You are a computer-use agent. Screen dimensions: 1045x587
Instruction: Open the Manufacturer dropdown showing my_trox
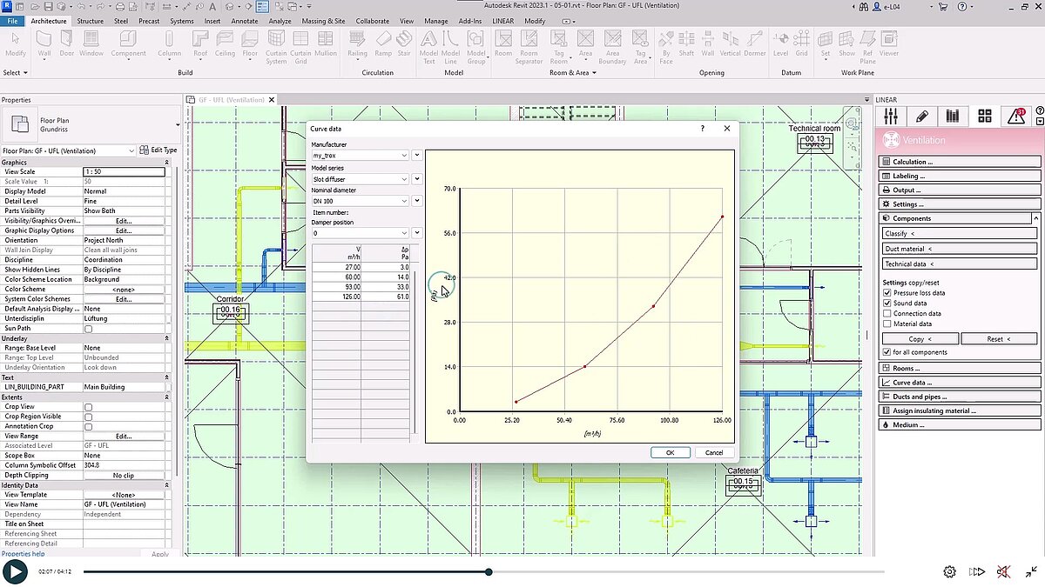404,155
